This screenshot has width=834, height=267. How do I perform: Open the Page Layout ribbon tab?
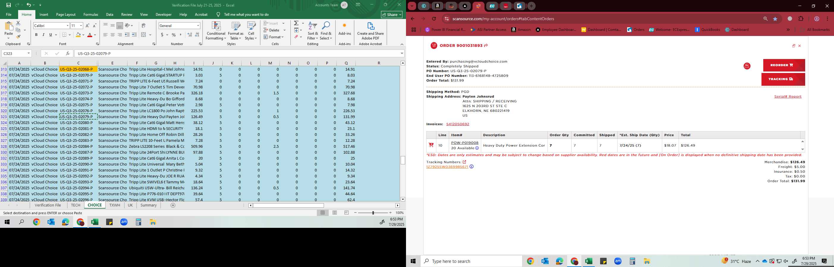pyautogui.click(x=66, y=15)
